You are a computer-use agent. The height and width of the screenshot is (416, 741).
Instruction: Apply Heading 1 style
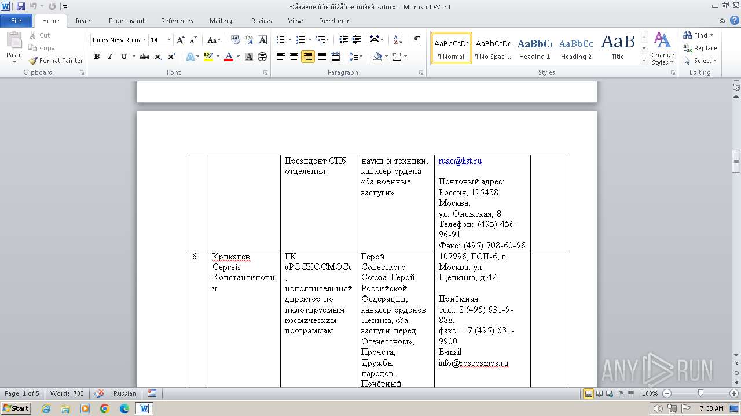[534, 48]
